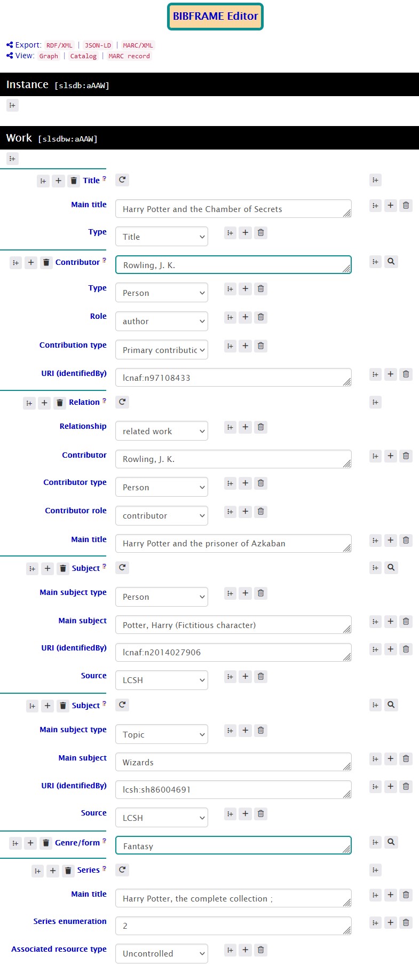
Task: Export the record as RDF/XML
Action: click(59, 45)
